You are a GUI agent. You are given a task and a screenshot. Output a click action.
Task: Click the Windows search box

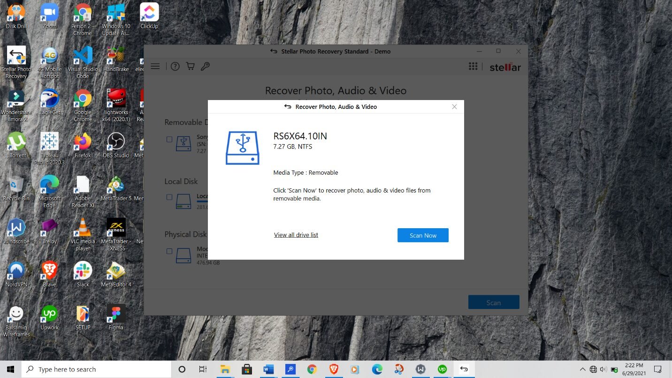coord(96,370)
